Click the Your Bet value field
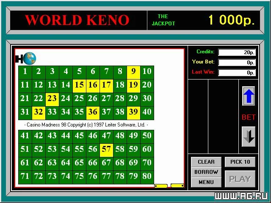Viewport: 271px width, 203px height. click(x=237, y=63)
